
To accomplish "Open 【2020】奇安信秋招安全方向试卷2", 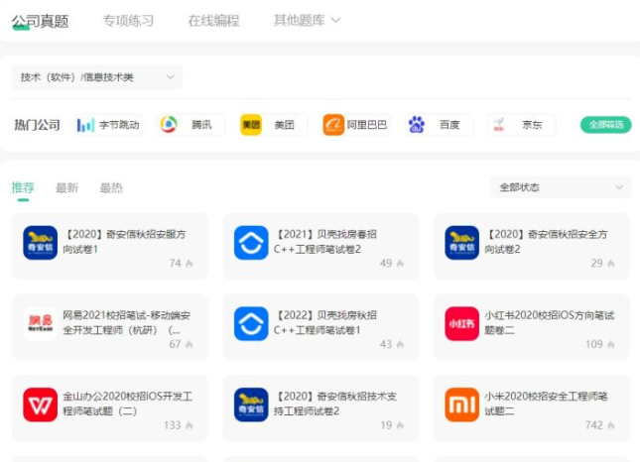I will click(546, 241).
